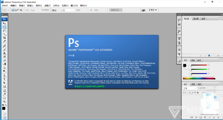Select the Rectangular Marquee tool in toolbox
This screenshot has height=120, width=223.
4,27
